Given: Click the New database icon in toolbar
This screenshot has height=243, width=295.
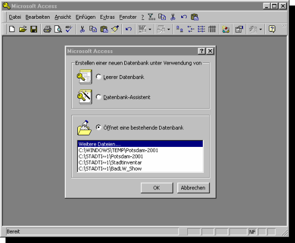Looking at the screenshot, I should pos(12,29).
